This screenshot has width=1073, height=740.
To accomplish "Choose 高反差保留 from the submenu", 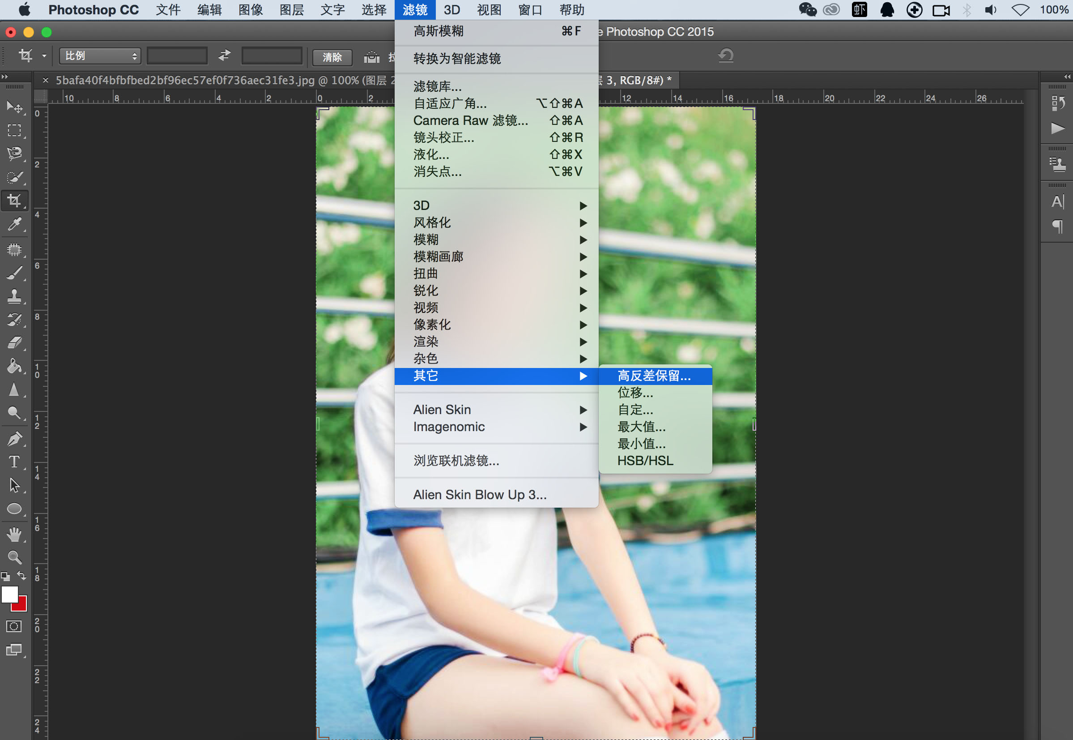I will [x=655, y=376].
